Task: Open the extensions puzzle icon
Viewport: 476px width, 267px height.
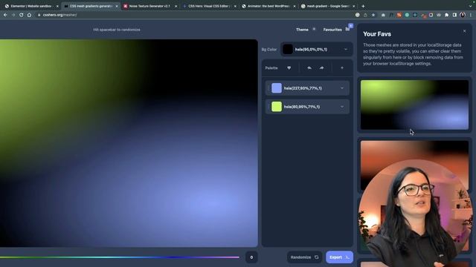Action: pyautogui.click(x=446, y=15)
